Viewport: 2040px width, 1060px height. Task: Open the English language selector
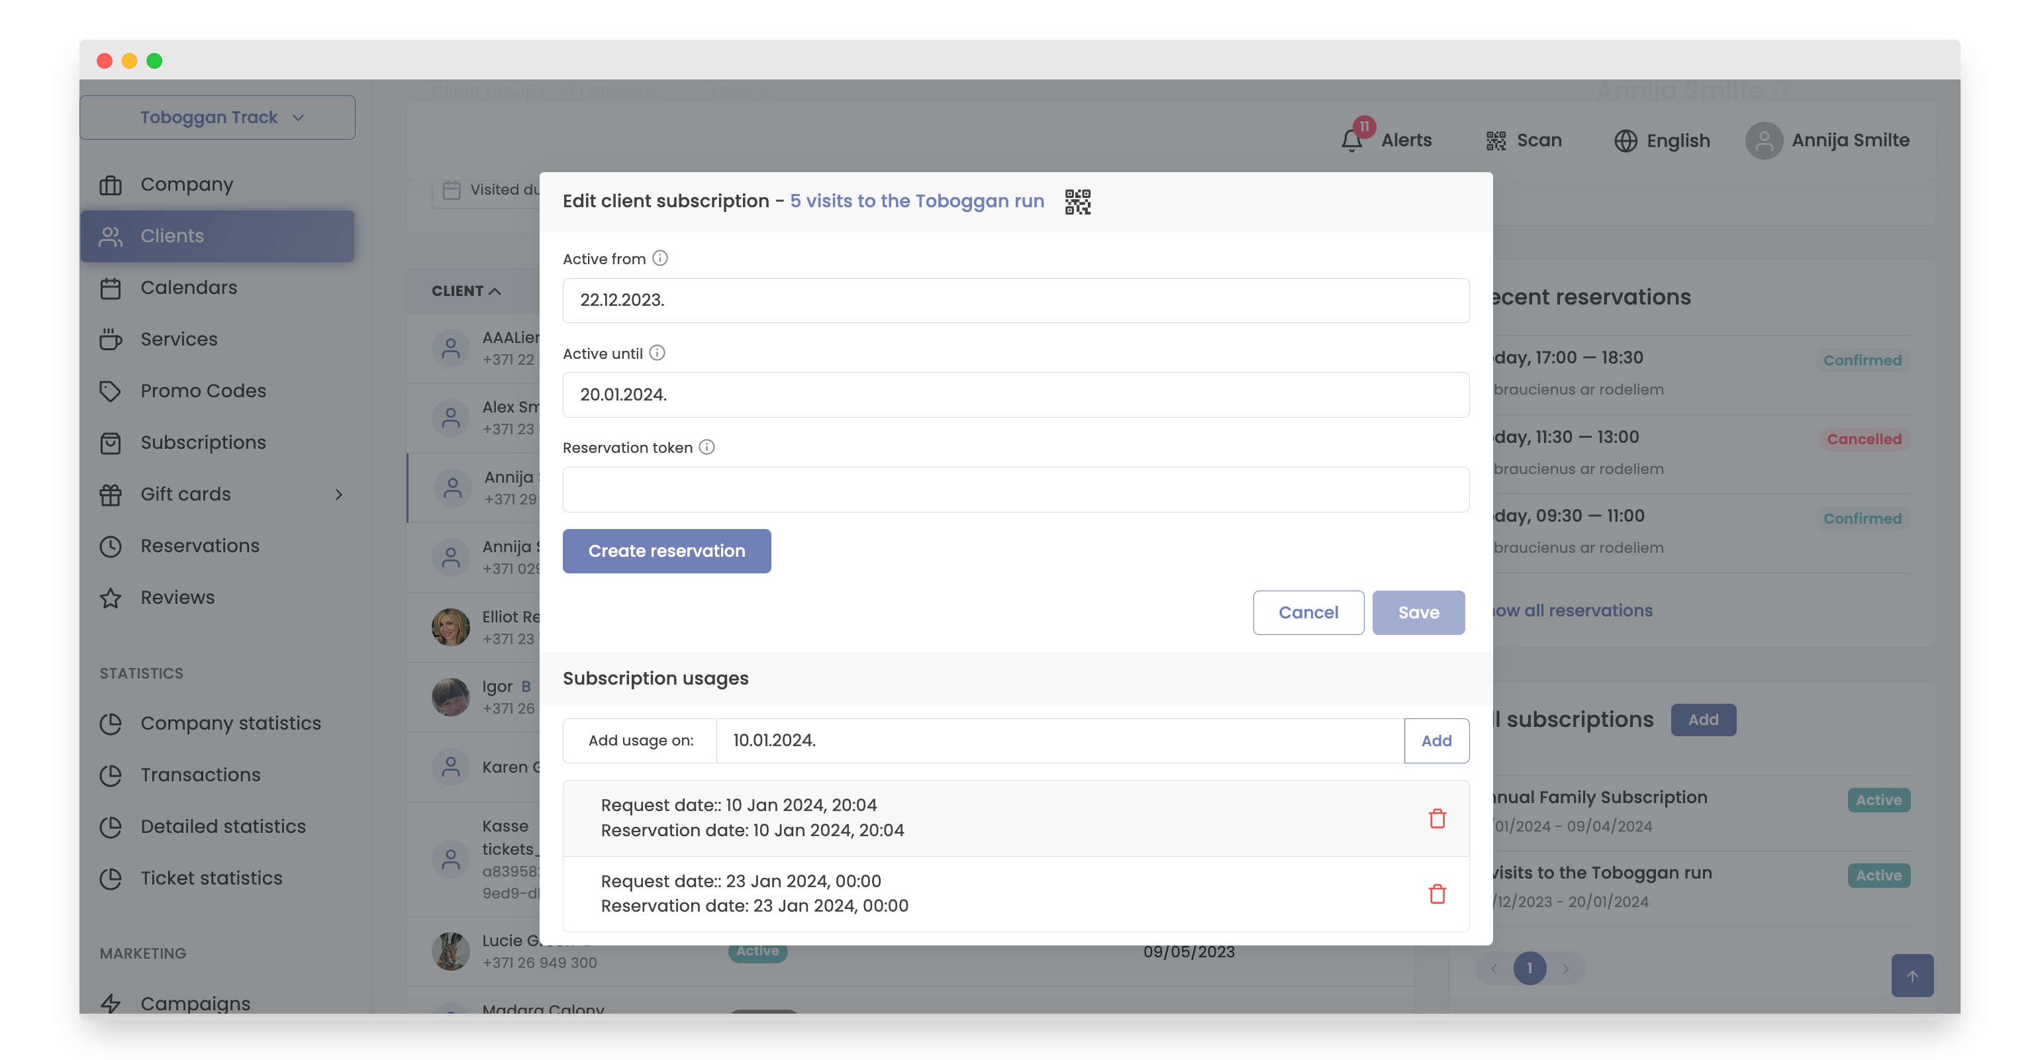(x=1661, y=140)
